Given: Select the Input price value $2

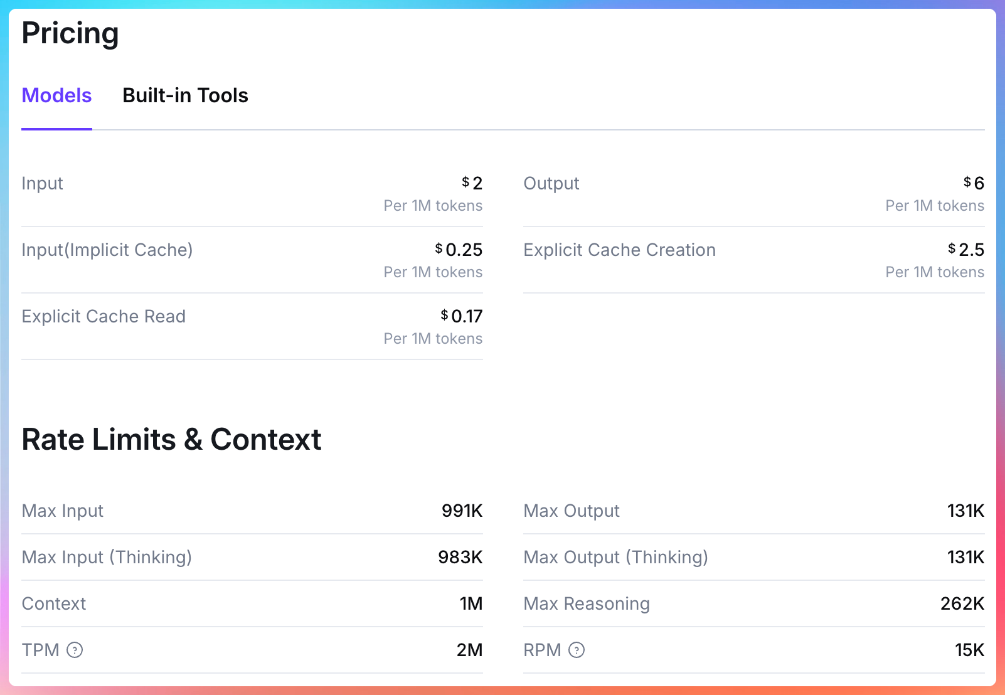Looking at the screenshot, I should coord(472,183).
